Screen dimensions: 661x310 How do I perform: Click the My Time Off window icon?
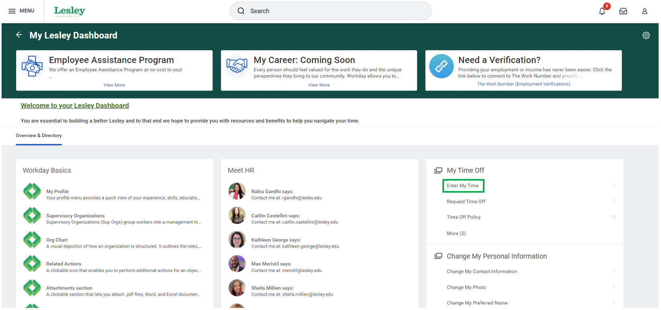click(x=438, y=171)
